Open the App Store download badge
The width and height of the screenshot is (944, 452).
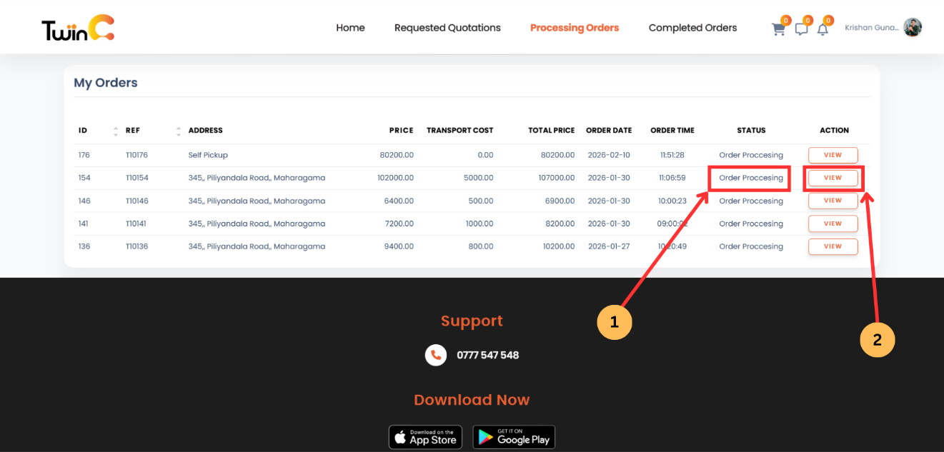pyautogui.click(x=425, y=436)
